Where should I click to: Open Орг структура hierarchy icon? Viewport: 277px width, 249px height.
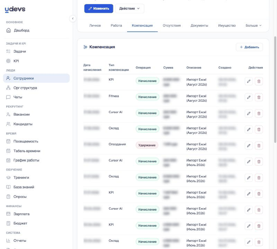8,88
